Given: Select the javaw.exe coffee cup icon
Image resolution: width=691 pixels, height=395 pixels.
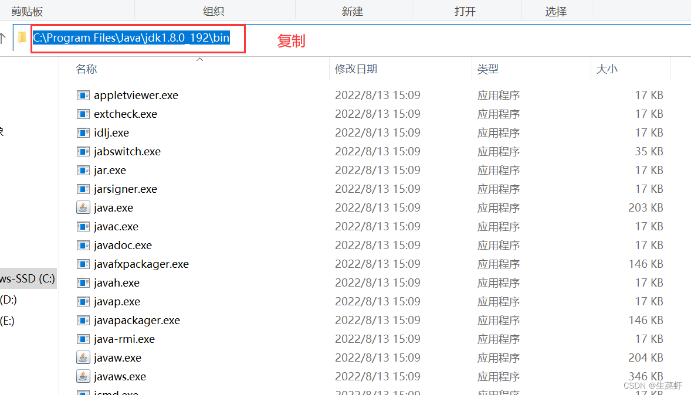Looking at the screenshot, I should (x=83, y=357).
